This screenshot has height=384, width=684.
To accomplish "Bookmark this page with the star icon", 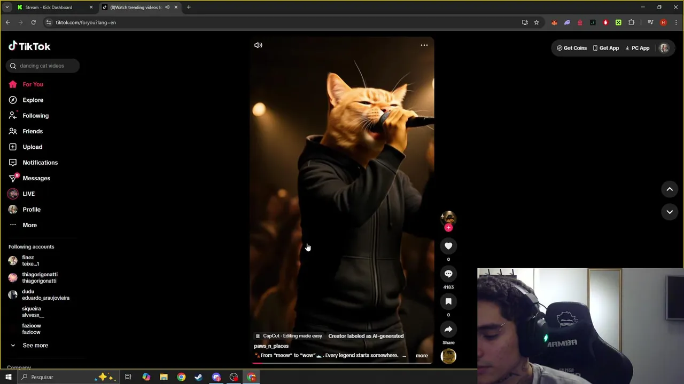I will pyautogui.click(x=537, y=22).
